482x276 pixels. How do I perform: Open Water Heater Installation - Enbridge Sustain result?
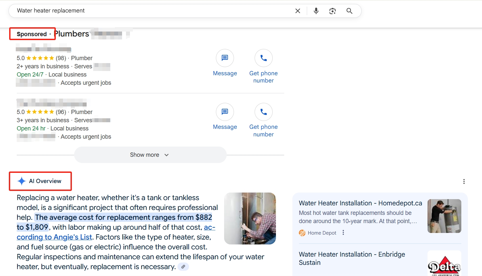tap(352, 258)
